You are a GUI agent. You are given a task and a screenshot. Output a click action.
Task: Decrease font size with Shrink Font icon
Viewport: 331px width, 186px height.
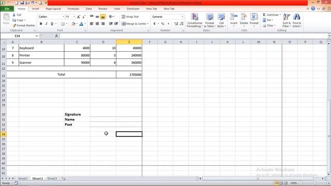click(x=84, y=17)
